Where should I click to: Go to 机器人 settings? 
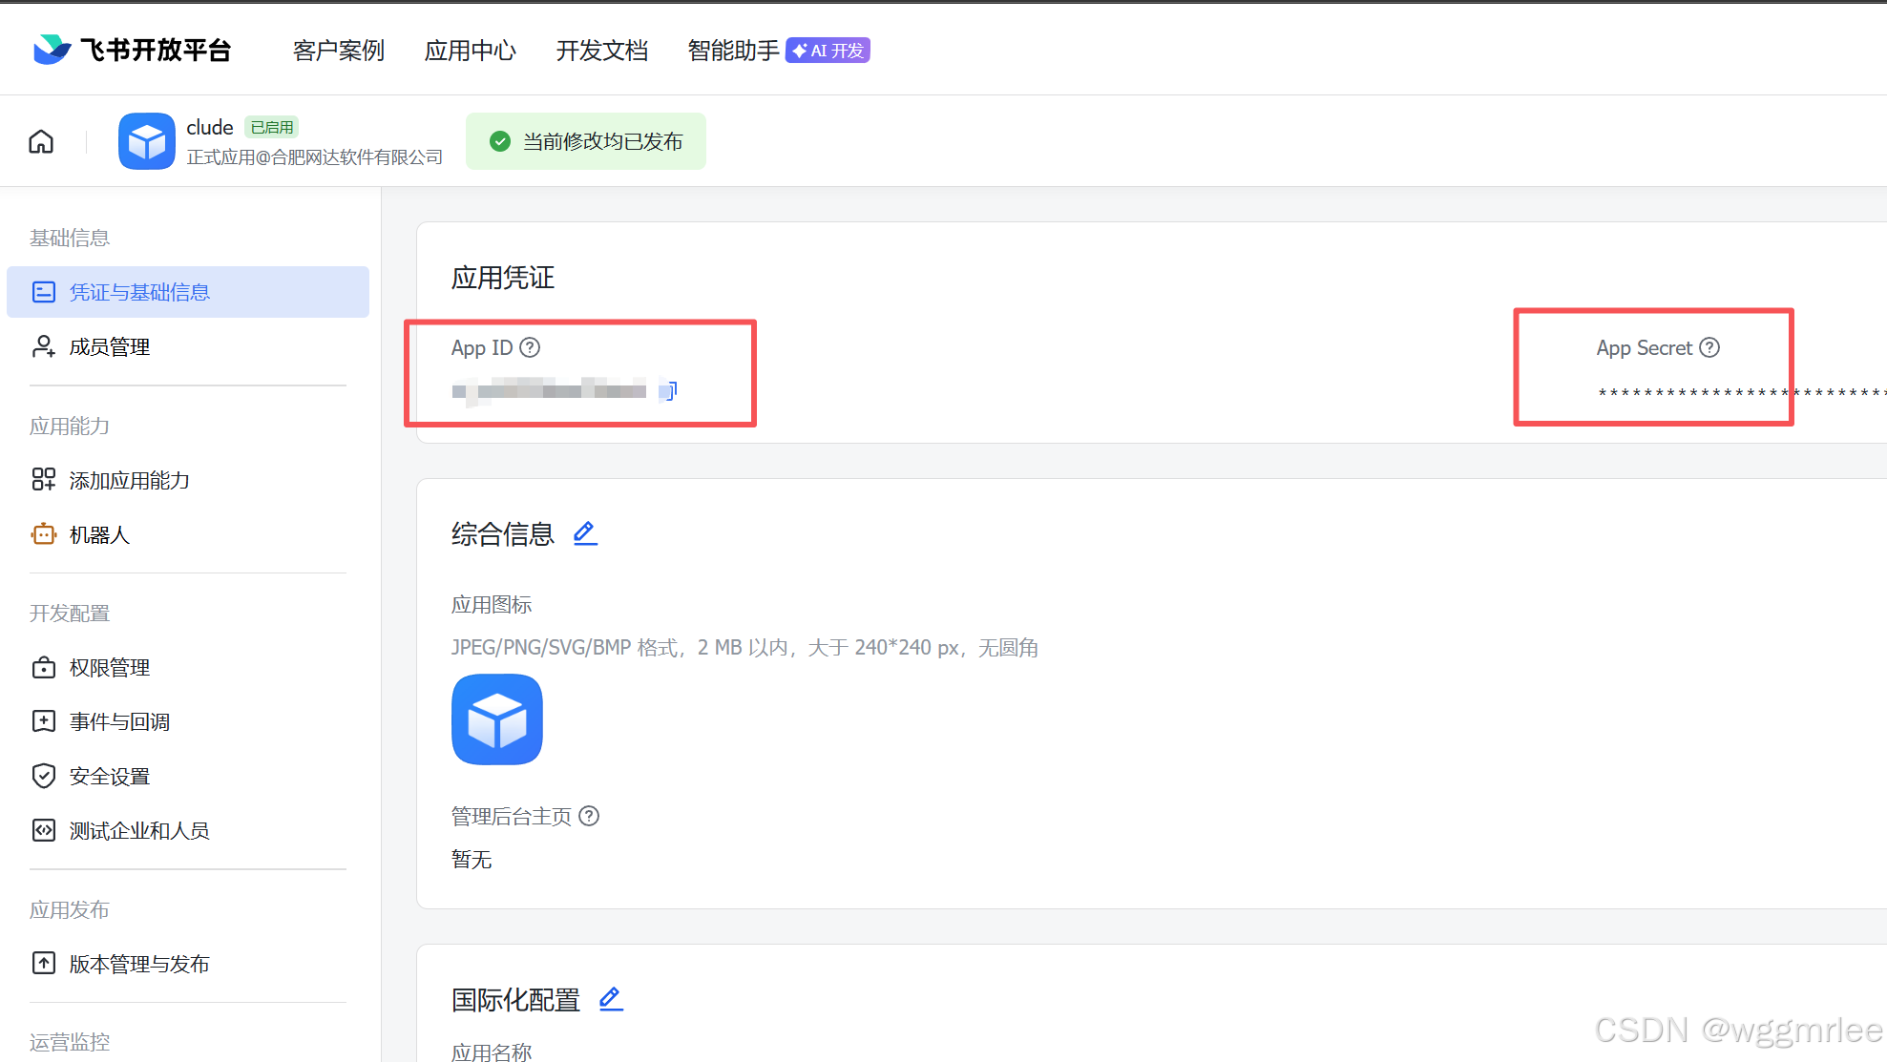[x=99, y=534]
